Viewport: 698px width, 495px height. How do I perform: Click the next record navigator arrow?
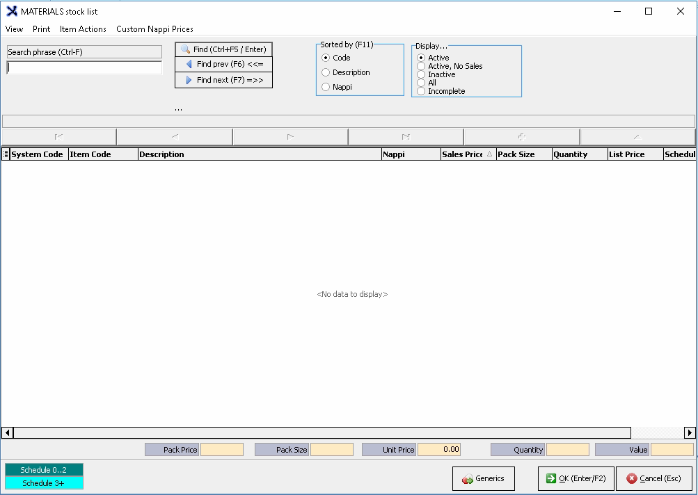pyautogui.click(x=290, y=137)
